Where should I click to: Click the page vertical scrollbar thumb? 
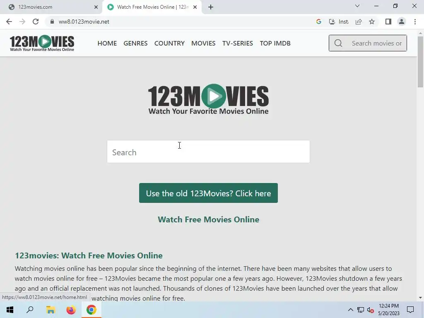coord(420,62)
